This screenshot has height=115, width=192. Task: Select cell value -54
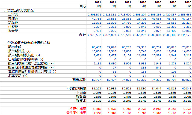(174, 76)
